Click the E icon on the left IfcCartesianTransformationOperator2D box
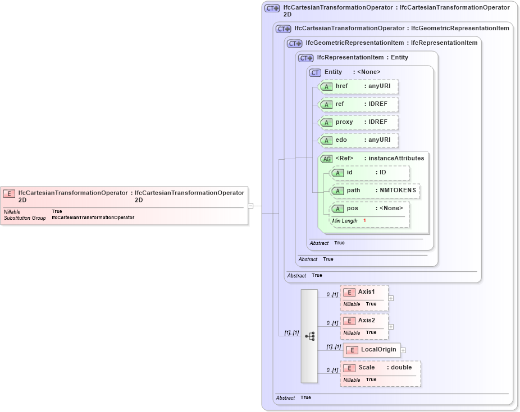Screen dimensions: 520x412 [x=8, y=193]
